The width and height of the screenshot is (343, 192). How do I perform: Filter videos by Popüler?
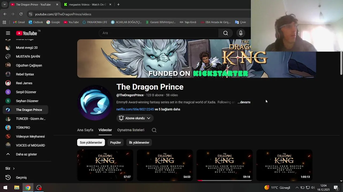pos(115,142)
